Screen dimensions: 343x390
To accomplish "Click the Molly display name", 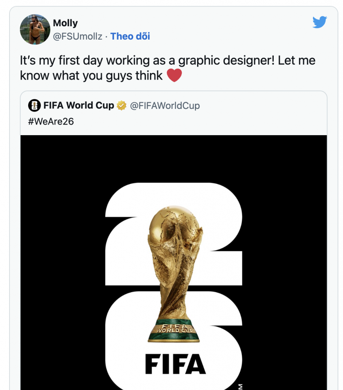I will [x=65, y=23].
